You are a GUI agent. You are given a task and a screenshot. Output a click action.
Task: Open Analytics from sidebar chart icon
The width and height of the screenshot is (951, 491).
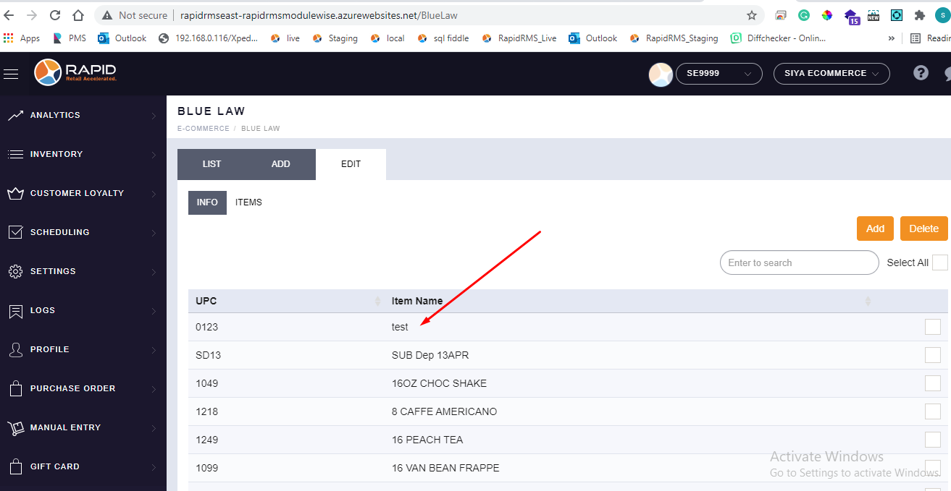[x=16, y=116]
